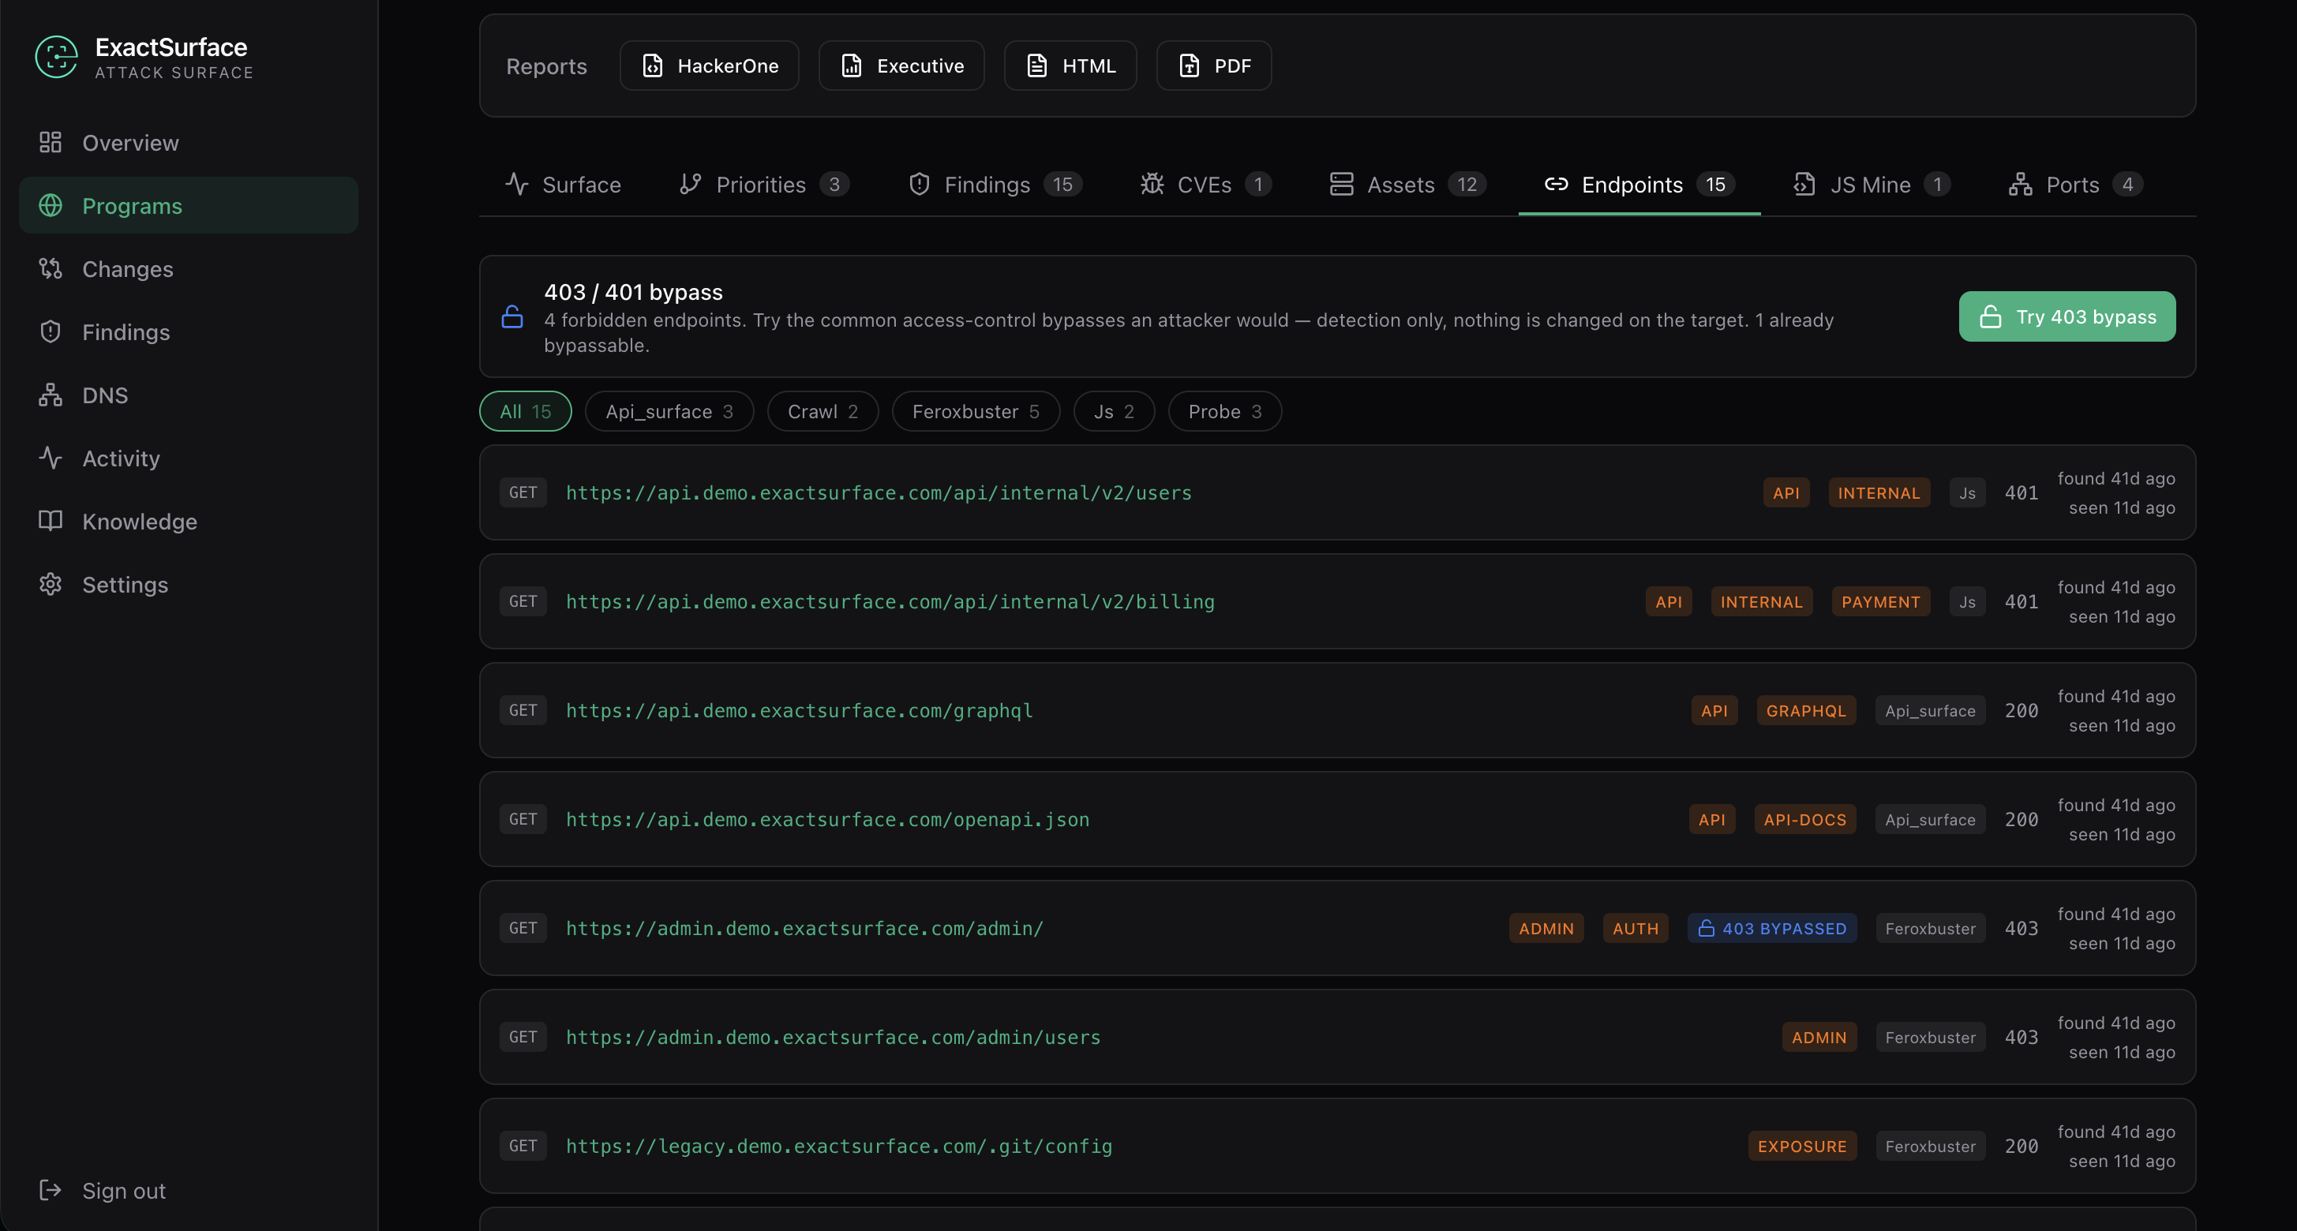Screen dimensions: 2297x1231
Task: Select the All 15 filter chip
Action: pos(525,412)
